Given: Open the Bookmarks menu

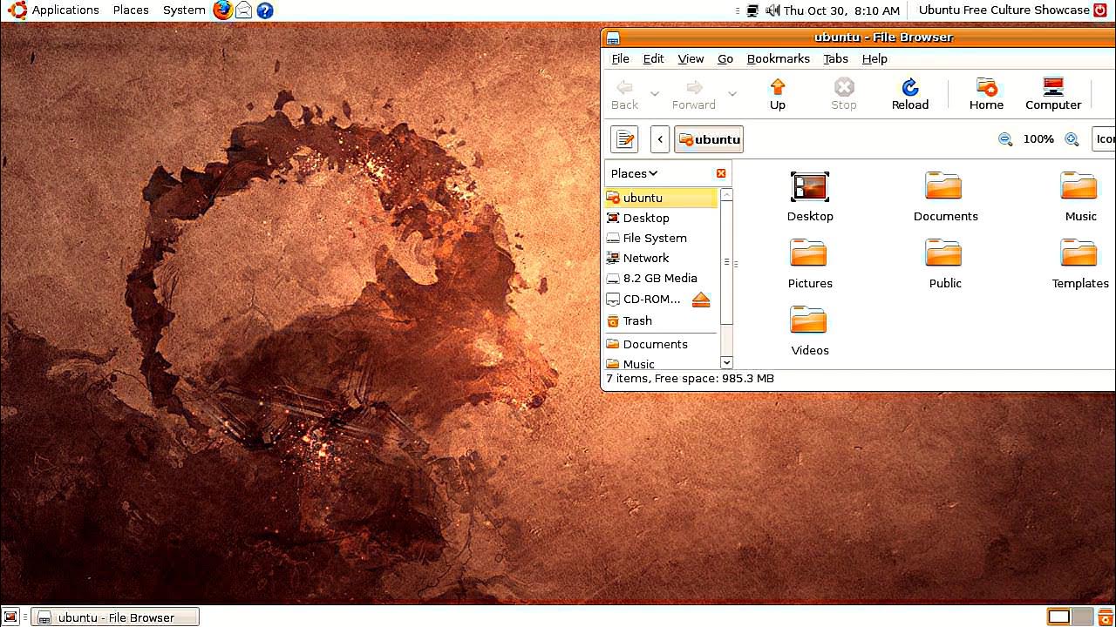Looking at the screenshot, I should pyautogui.click(x=779, y=58).
